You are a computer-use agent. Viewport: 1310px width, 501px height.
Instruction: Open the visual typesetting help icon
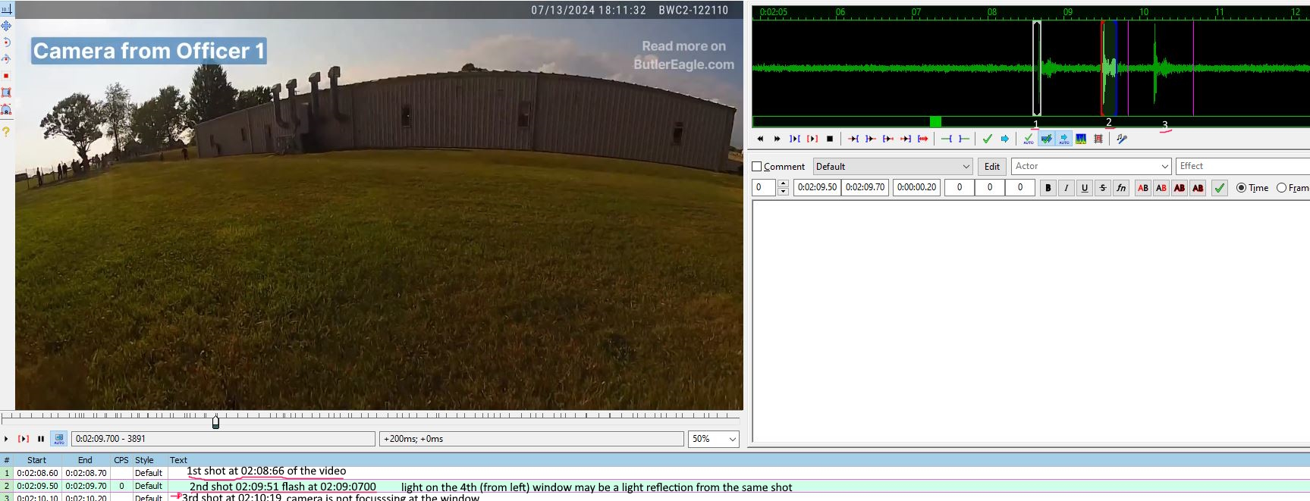click(x=6, y=132)
